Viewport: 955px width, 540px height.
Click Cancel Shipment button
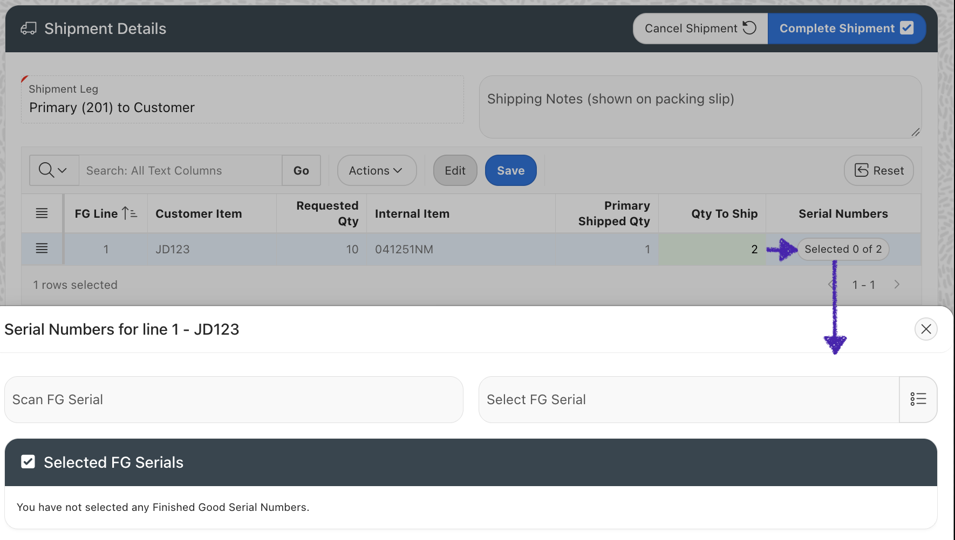click(x=700, y=29)
